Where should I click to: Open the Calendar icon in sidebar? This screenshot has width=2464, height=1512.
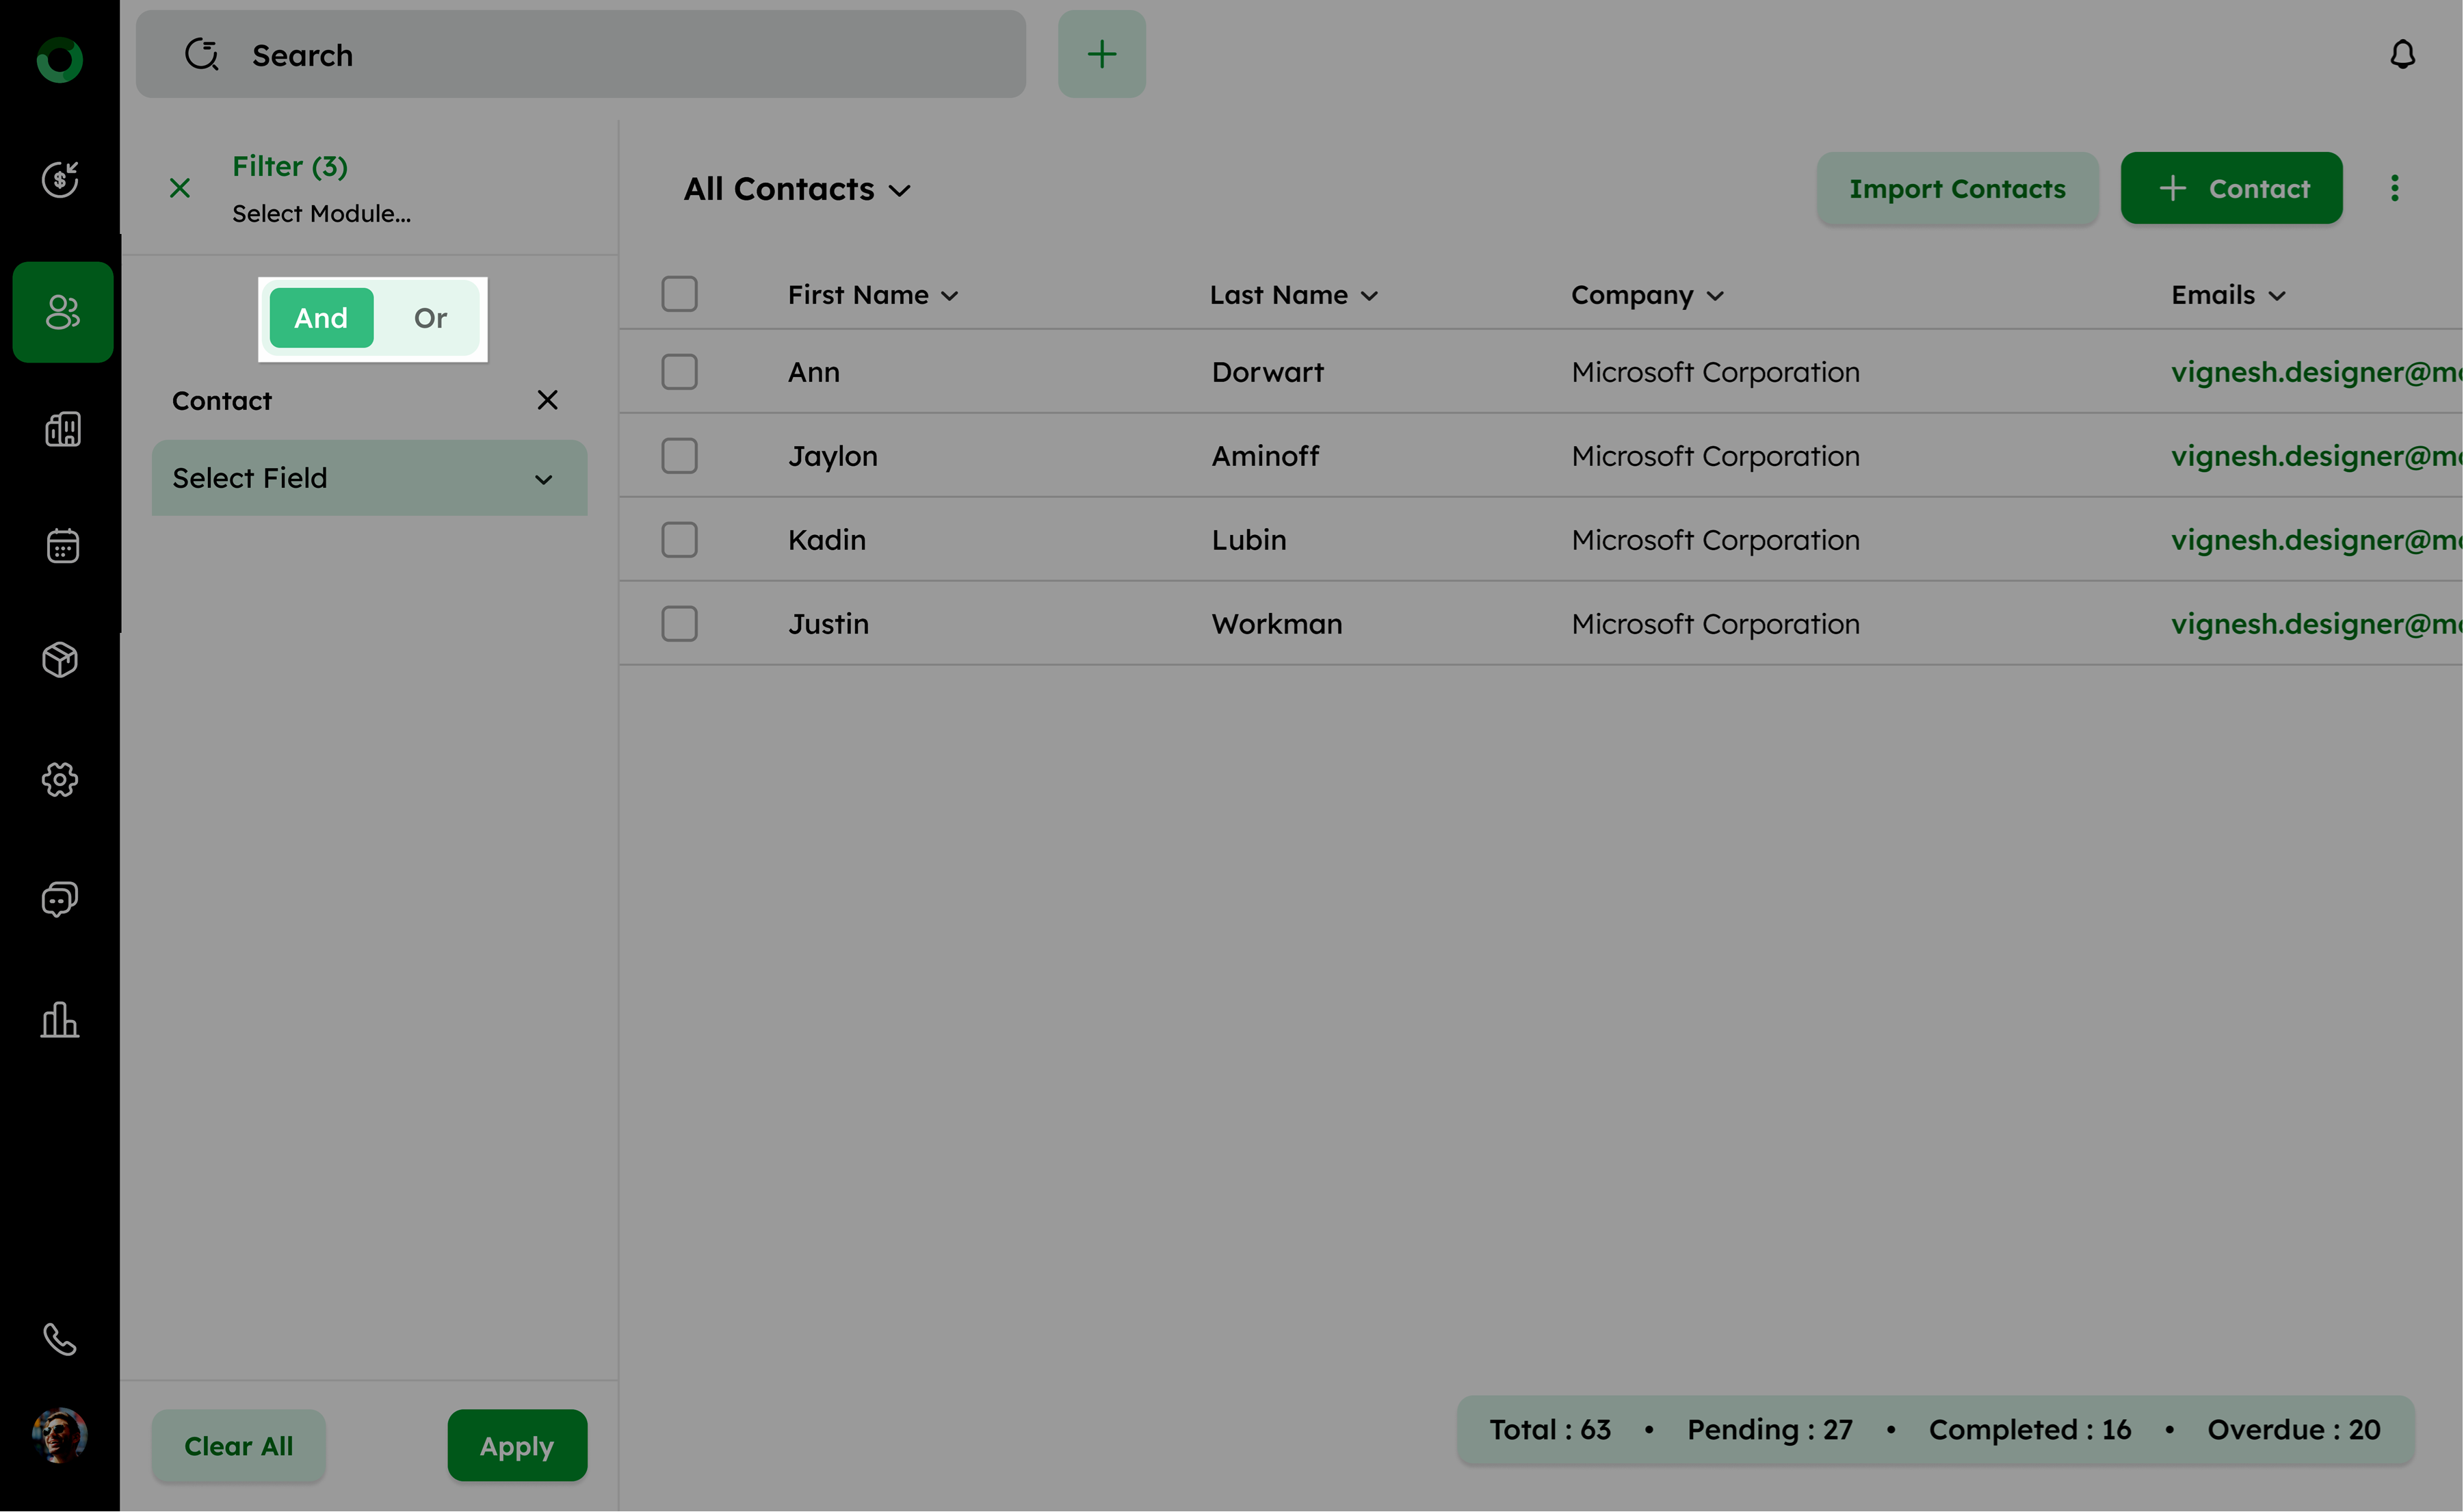[62, 546]
